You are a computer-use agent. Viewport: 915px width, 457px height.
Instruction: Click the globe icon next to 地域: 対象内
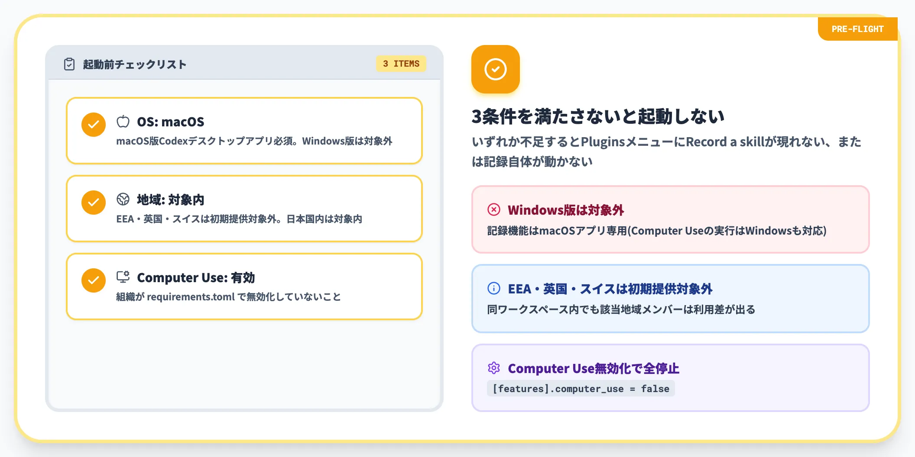pyautogui.click(x=123, y=200)
